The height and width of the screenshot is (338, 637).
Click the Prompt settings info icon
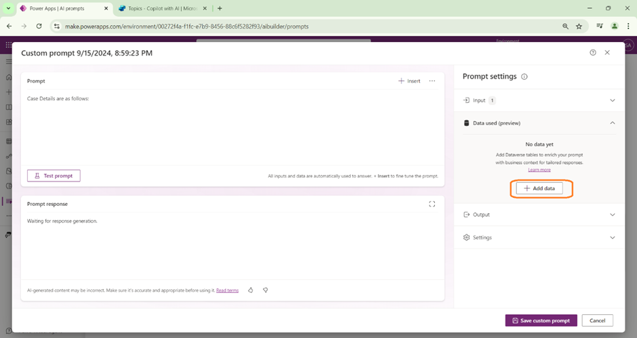(524, 77)
